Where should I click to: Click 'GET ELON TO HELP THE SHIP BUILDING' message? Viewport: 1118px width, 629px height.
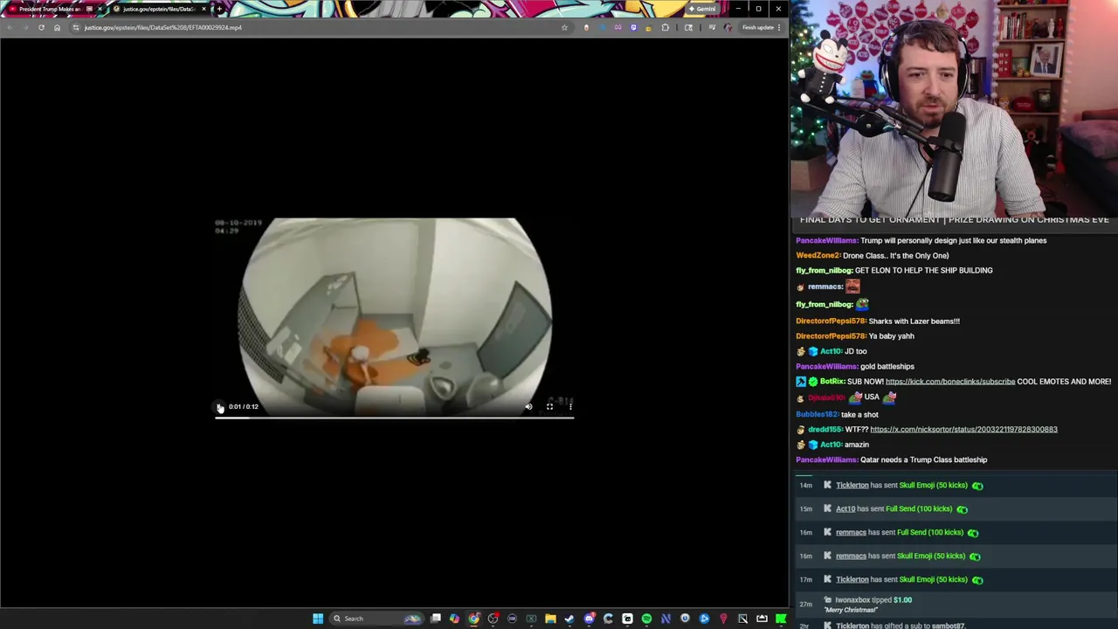click(923, 270)
